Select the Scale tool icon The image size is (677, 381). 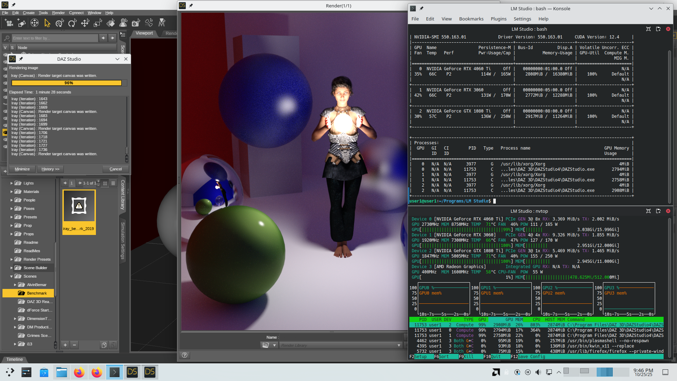(x=98, y=23)
